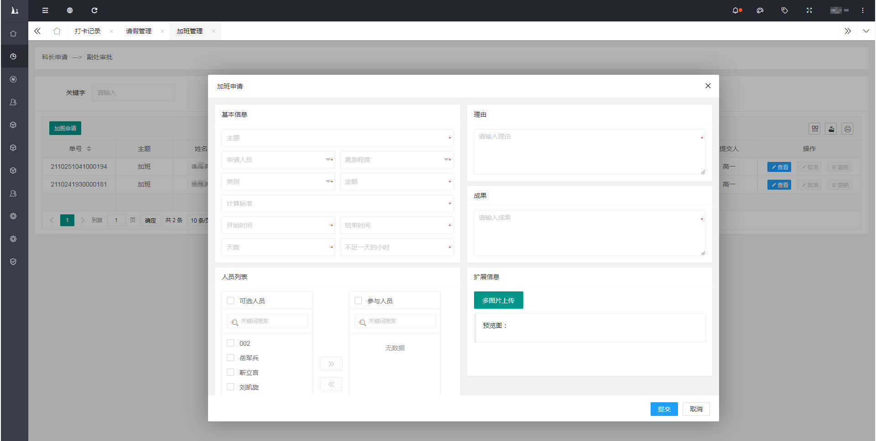This screenshot has width=876, height=441.
Task: Move selected people right with double-arrow
Action: click(331, 363)
